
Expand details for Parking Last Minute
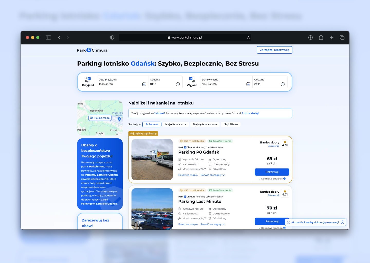(212, 224)
